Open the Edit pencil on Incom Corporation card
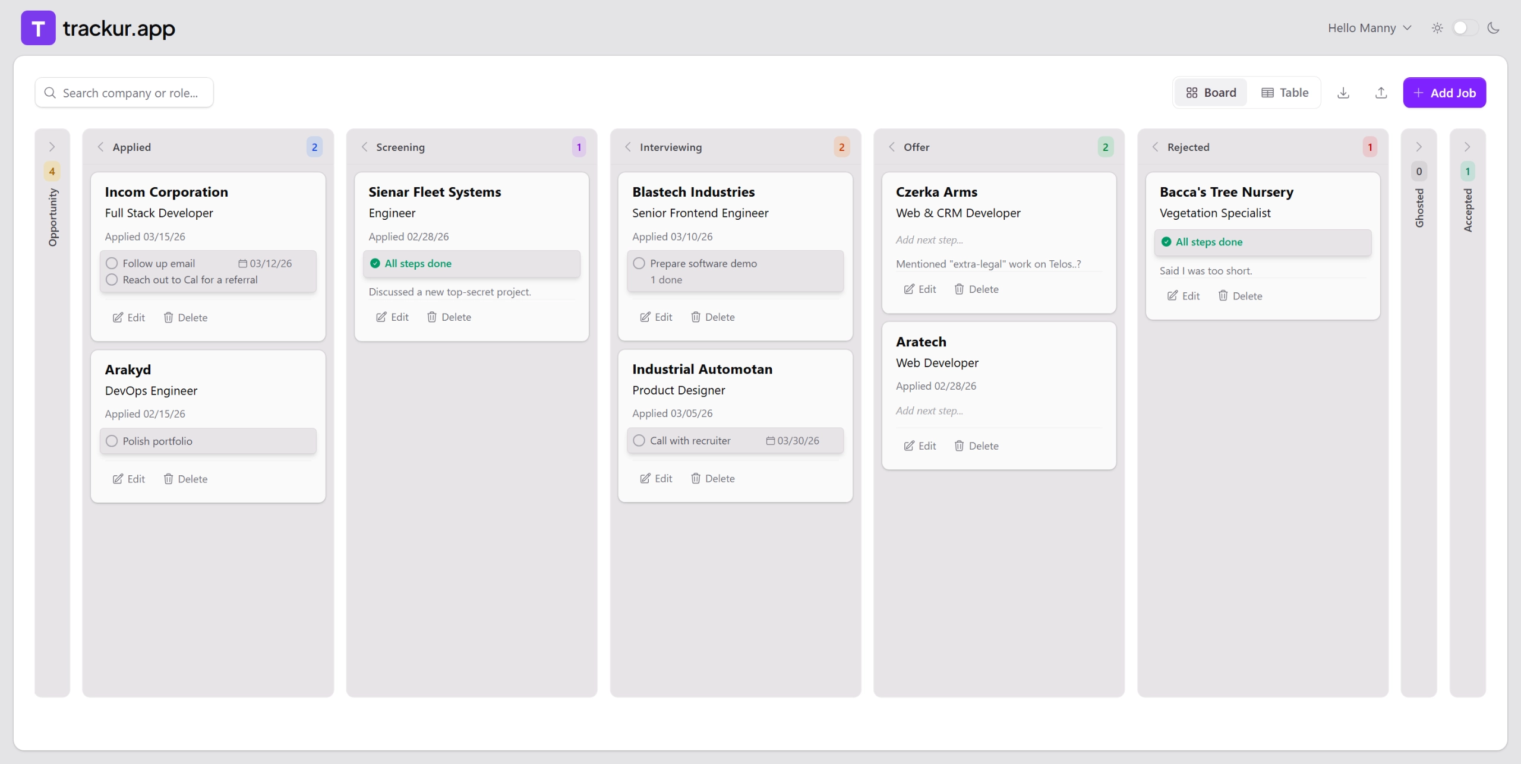This screenshot has height=764, width=1521. pyautogui.click(x=118, y=317)
